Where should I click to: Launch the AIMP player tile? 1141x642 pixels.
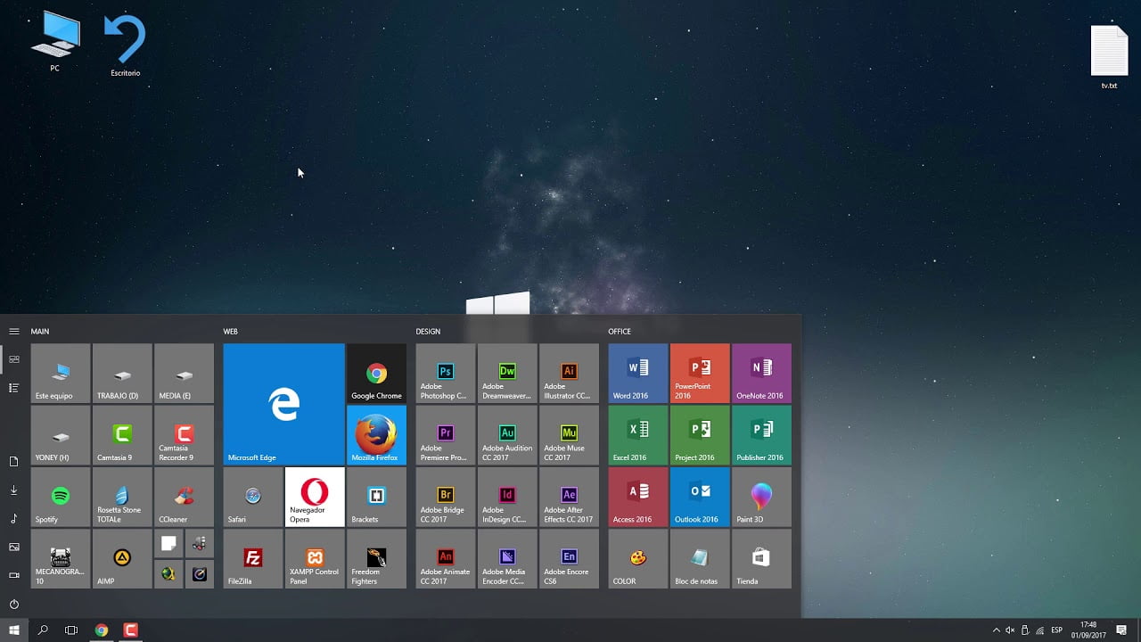[122, 558]
